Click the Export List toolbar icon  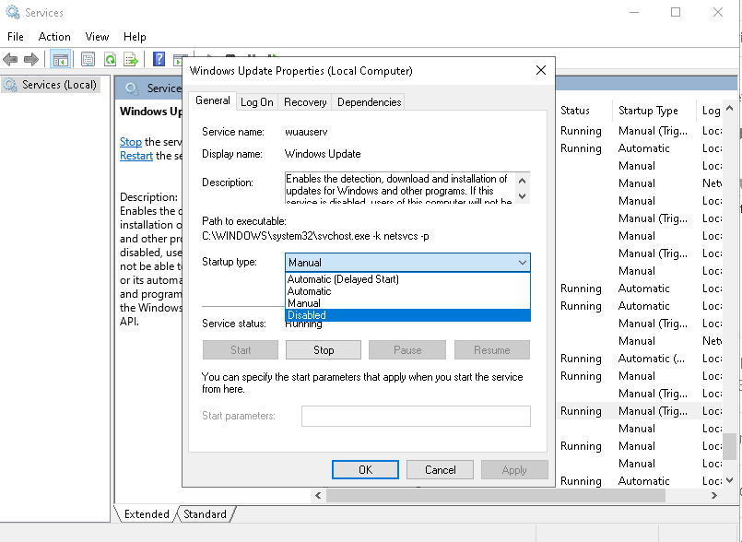pyautogui.click(x=131, y=60)
